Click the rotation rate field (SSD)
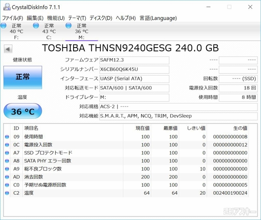Viewport: 261px width, 220px height. 238,79
